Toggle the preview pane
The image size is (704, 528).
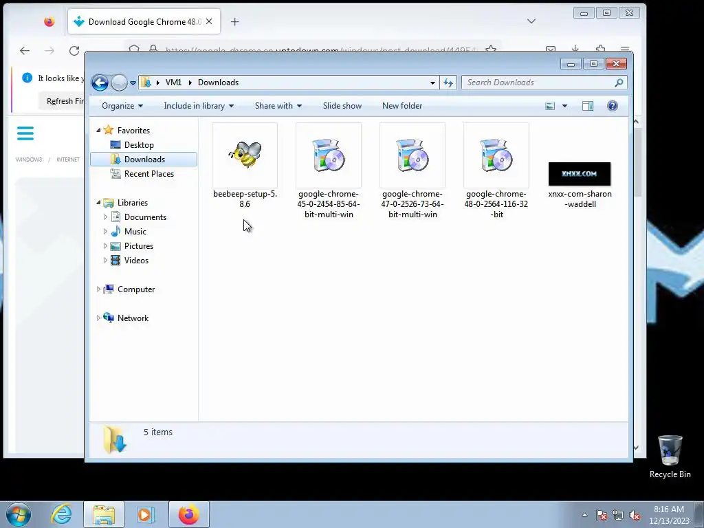click(x=588, y=106)
